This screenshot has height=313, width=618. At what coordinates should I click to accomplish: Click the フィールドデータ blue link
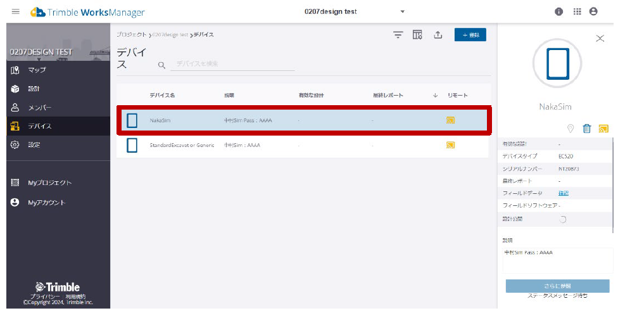click(x=563, y=193)
